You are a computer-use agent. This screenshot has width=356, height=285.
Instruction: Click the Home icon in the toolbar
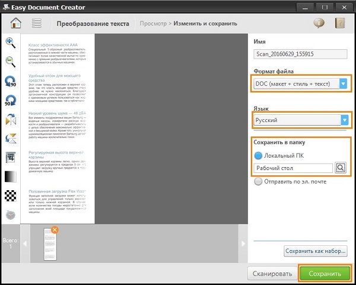pos(16,24)
